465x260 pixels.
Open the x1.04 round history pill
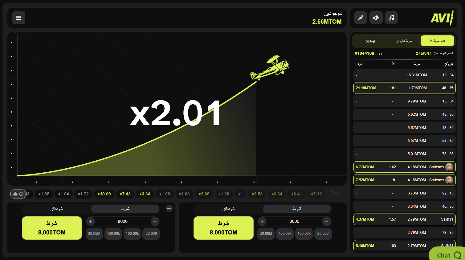(63, 194)
